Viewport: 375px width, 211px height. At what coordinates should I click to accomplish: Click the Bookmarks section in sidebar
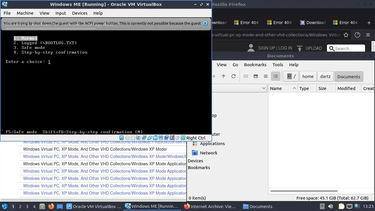pos(199,168)
